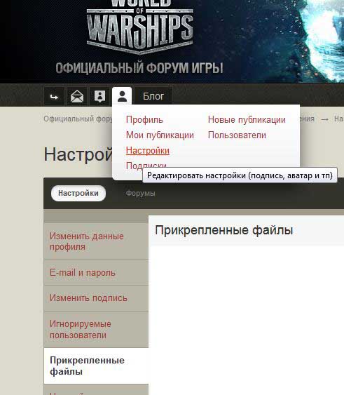Select the Настройки pill tab

[x=78, y=193]
